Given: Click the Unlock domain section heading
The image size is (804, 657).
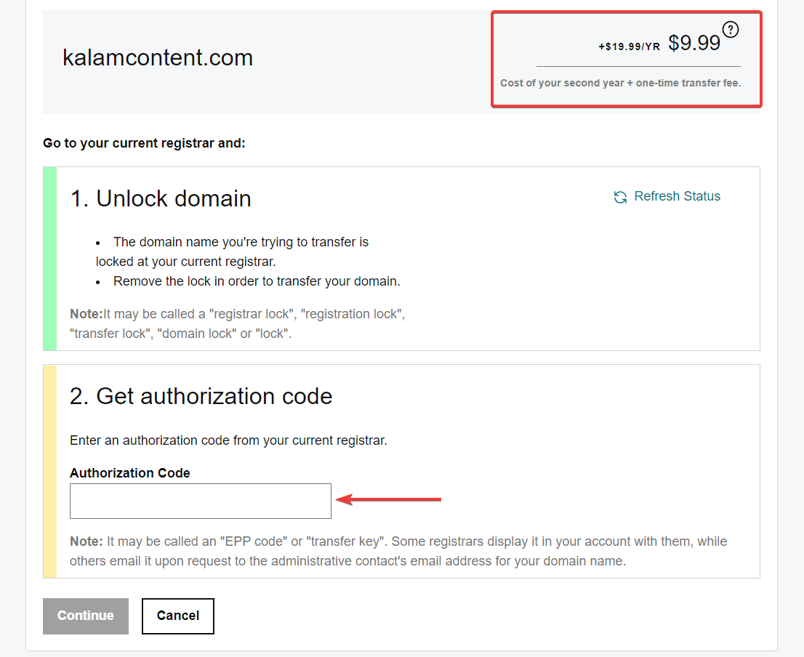Looking at the screenshot, I should coord(173,198).
